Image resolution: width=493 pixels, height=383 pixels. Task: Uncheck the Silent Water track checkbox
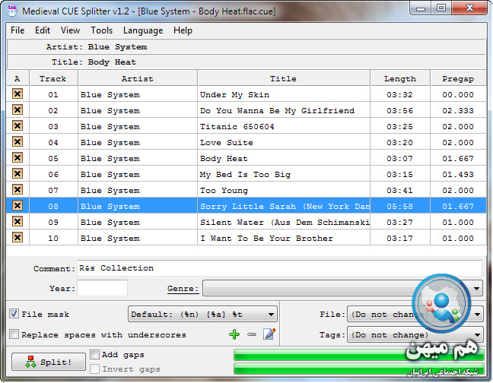click(17, 221)
